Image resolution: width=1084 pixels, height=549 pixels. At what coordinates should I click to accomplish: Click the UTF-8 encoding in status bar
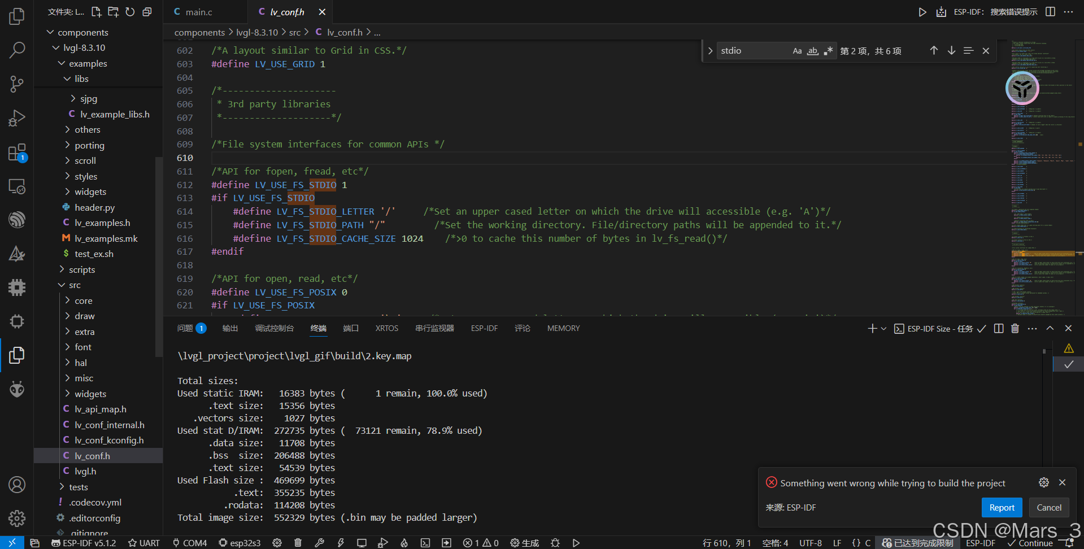pyautogui.click(x=811, y=543)
